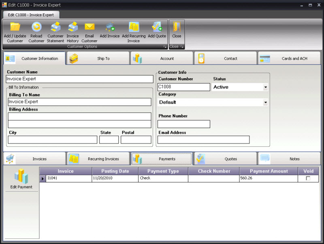Select the Edit C1008 - Invoice Expert ribbon tab

click(31, 15)
